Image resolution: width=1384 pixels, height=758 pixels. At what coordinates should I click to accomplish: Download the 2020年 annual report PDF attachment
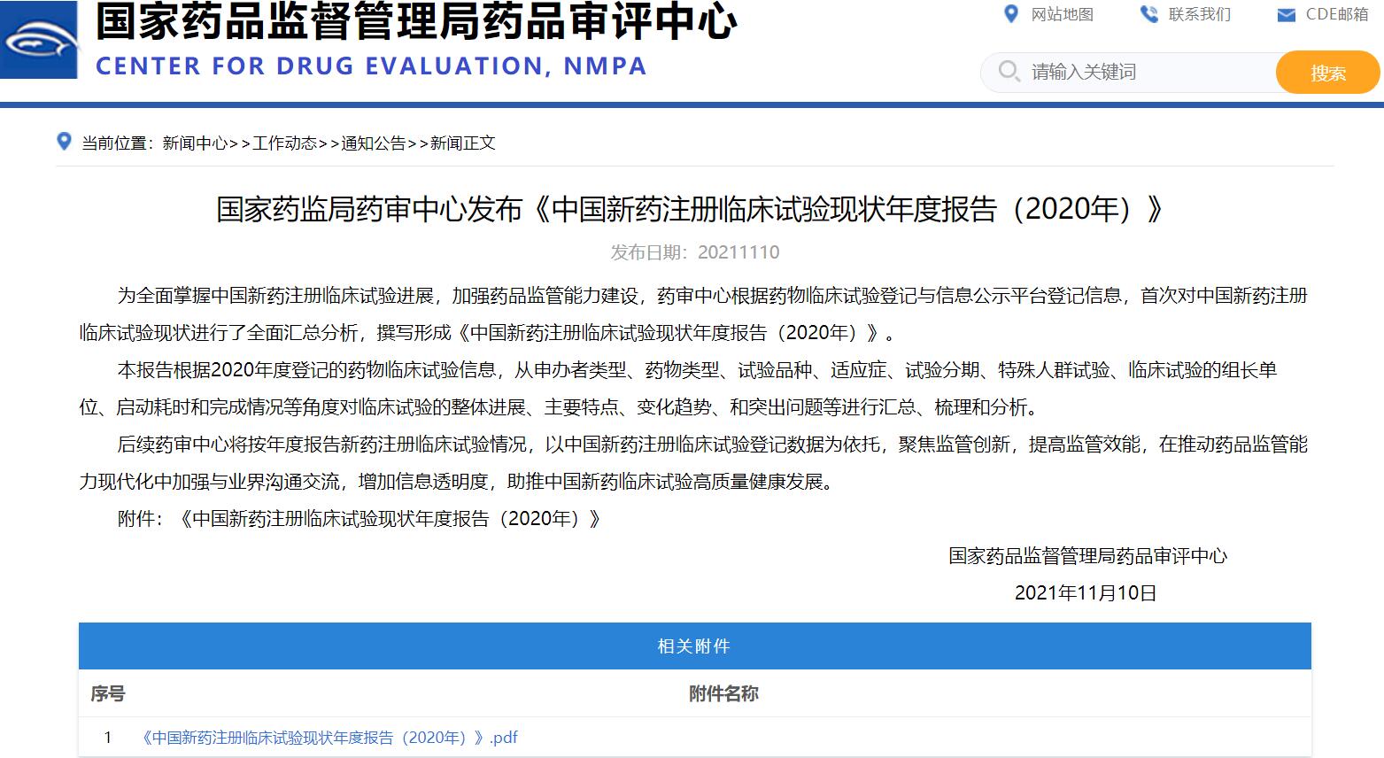tap(329, 738)
